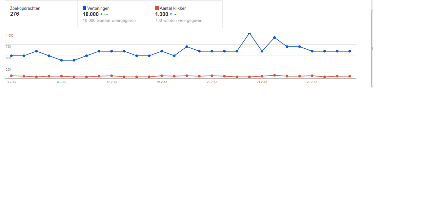Pick the last red data point on the line
This screenshot has height=204, width=446.
coord(350,76)
